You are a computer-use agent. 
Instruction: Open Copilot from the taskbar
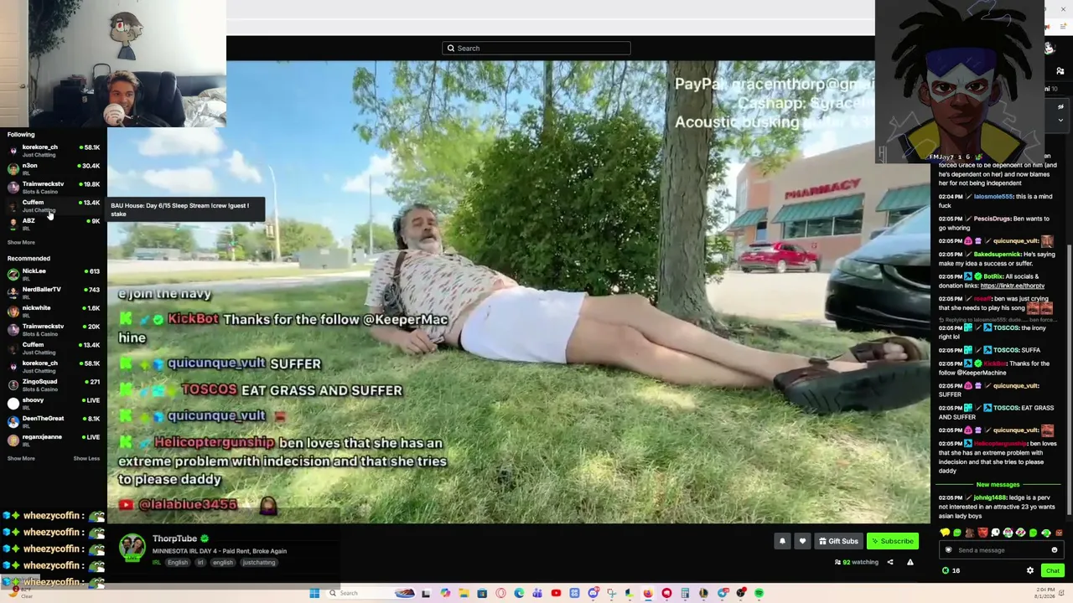[445, 593]
